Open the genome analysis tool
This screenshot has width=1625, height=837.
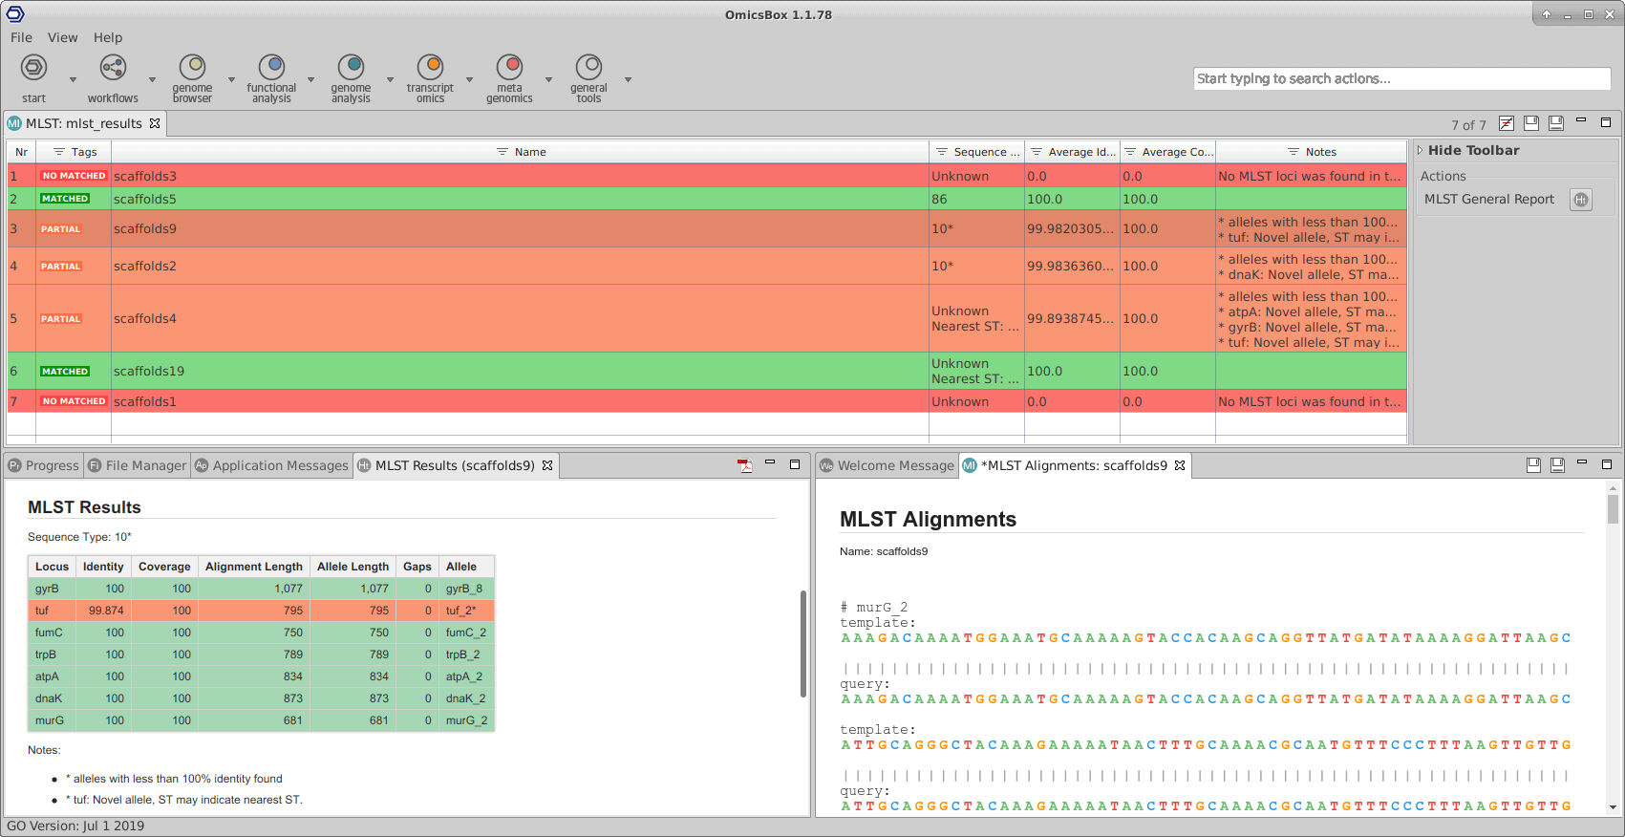(x=351, y=68)
